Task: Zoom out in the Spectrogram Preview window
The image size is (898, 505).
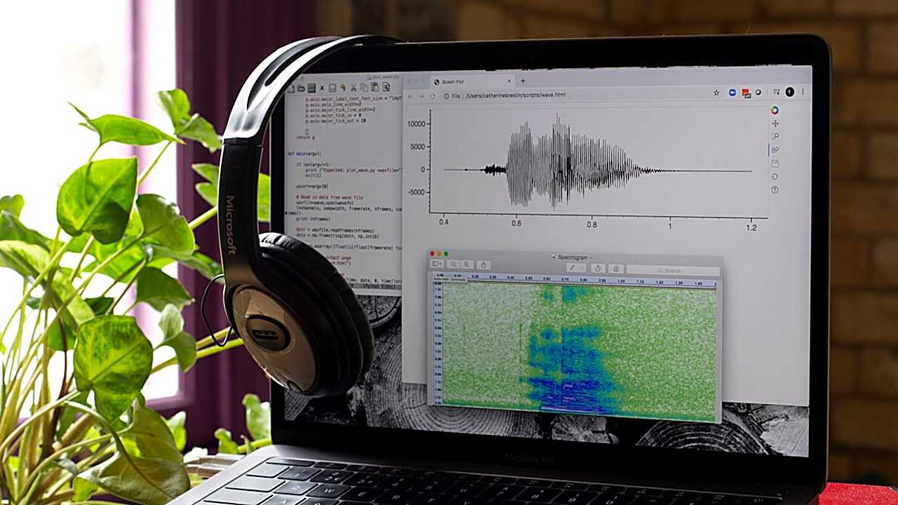Action: pos(453,264)
